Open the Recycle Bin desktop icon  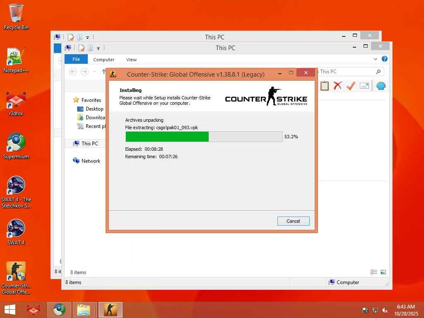(16, 17)
